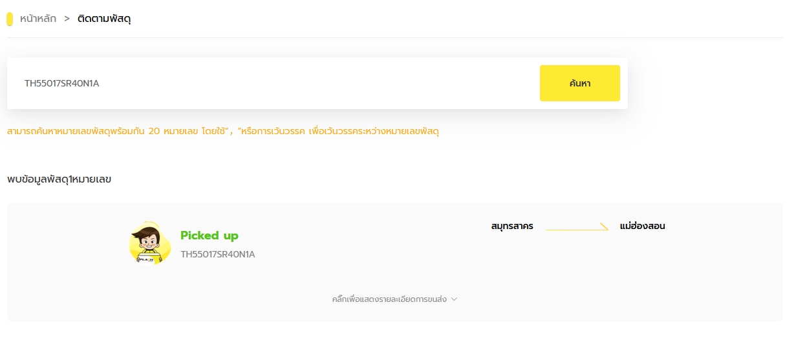Image resolution: width=796 pixels, height=340 pixels.
Task: Click destination province แม่ฮ่องสอน
Action: [642, 226]
